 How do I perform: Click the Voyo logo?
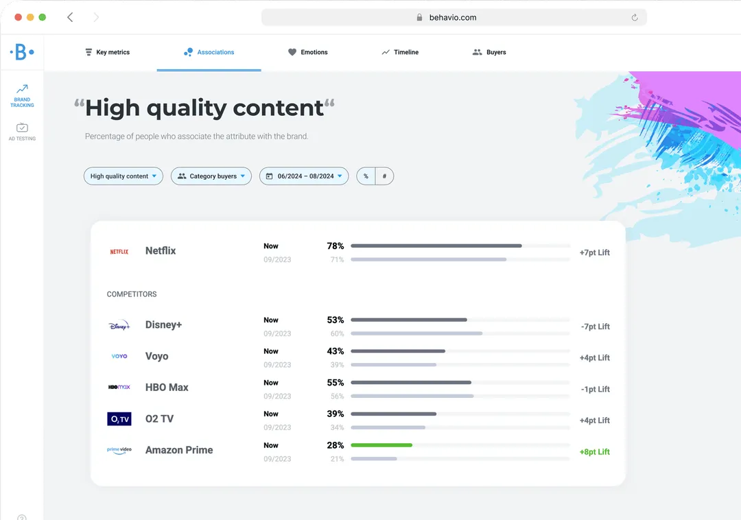coord(119,356)
